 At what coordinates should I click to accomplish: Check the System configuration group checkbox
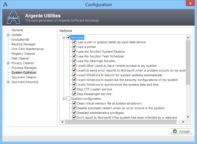pyautogui.click(x=68, y=99)
